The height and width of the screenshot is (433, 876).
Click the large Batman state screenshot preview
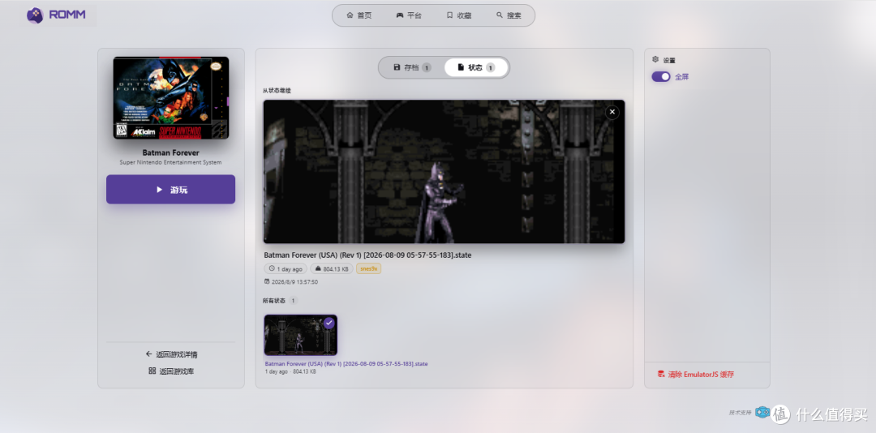click(x=444, y=172)
